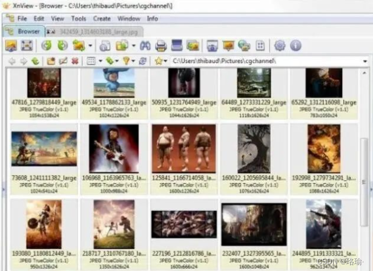Click file name 227196_1212816786_la...

pyautogui.click(x=184, y=253)
